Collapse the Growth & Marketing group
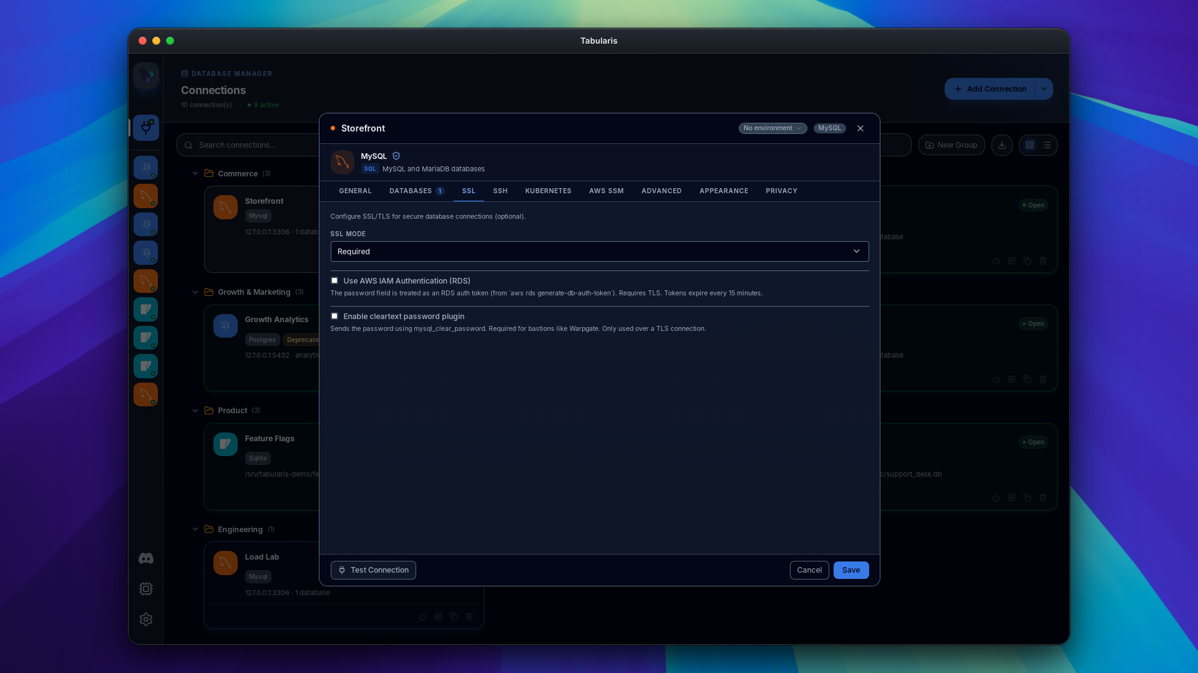 coord(195,292)
